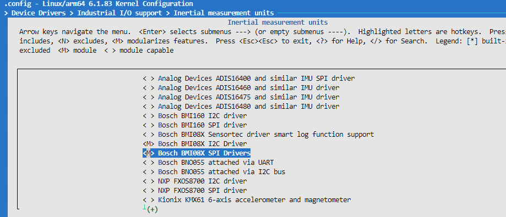This screenshot has width=506, height=217.
Task: Select the Analog Devices ADIS16475 menu entry text
Action: [249, 97]
